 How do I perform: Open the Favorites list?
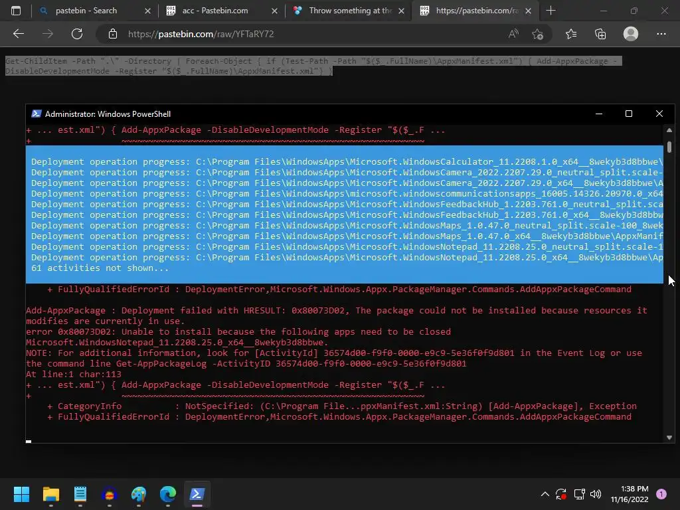(x=571, y=34)
